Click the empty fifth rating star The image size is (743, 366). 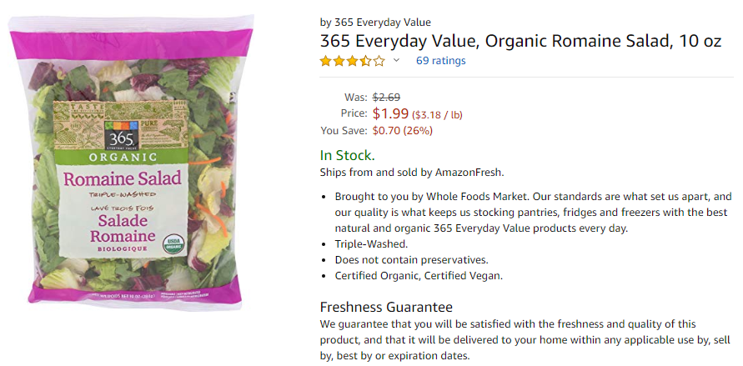[379, 61]
